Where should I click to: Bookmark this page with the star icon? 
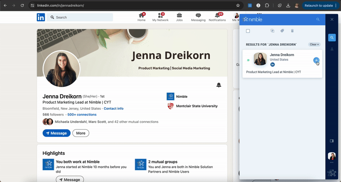click(x=238, y=6)
